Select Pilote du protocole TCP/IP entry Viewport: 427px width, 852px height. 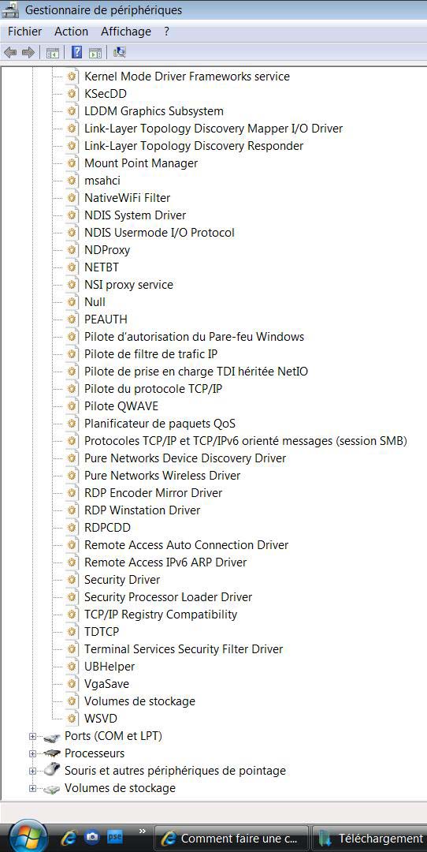153,388
